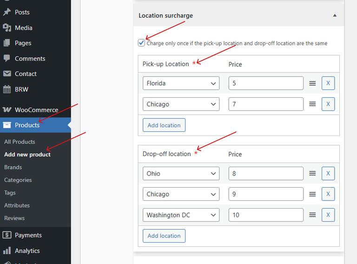Screen dimensions: 357x264
Task: Delete the Chicago pick-up location row
Action: (x=328, y=104)
